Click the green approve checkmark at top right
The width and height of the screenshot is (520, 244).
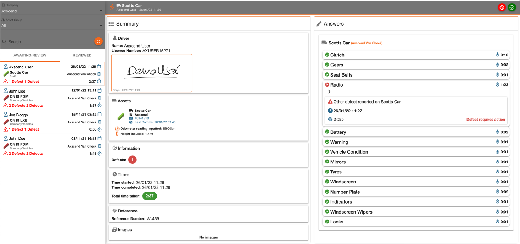click(x=511, y=7)
